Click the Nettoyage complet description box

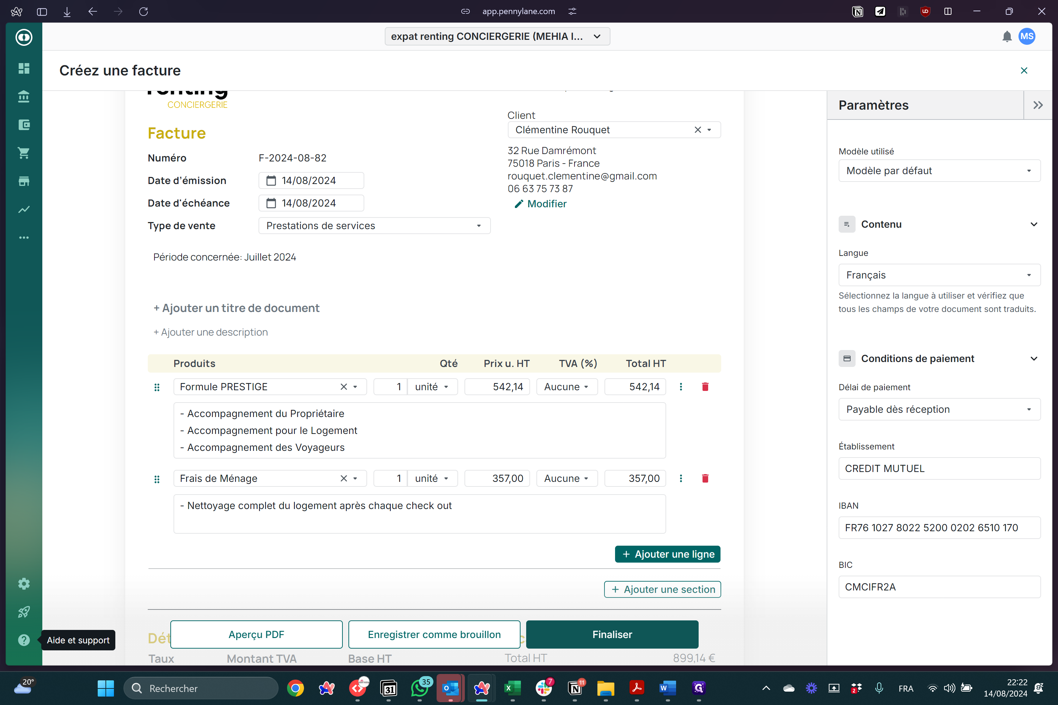coord(419,514)
